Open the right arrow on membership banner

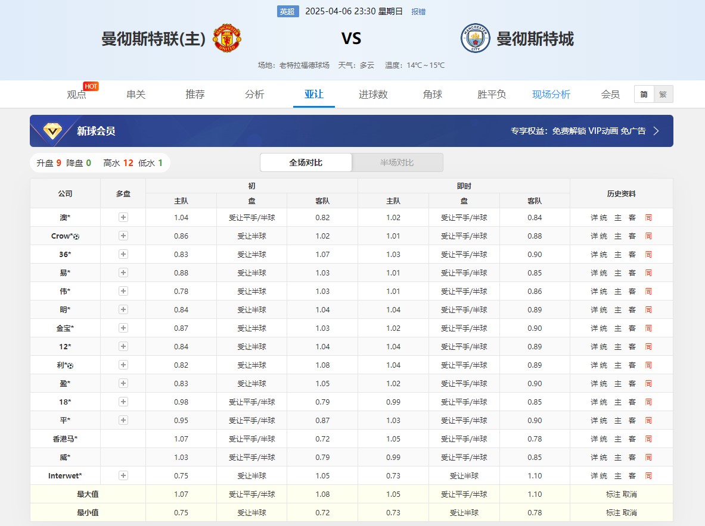656,131
